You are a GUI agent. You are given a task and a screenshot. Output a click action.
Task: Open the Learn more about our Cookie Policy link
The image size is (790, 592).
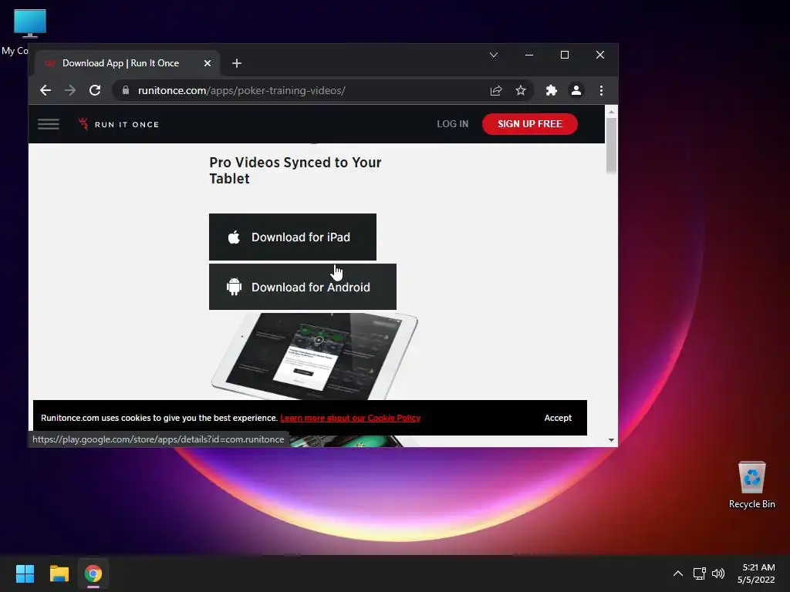(350, 418)
